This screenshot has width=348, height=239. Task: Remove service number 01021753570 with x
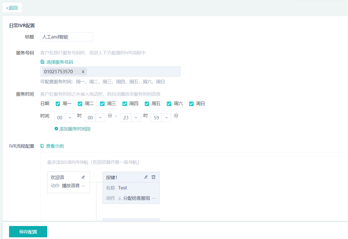(83, 72)
